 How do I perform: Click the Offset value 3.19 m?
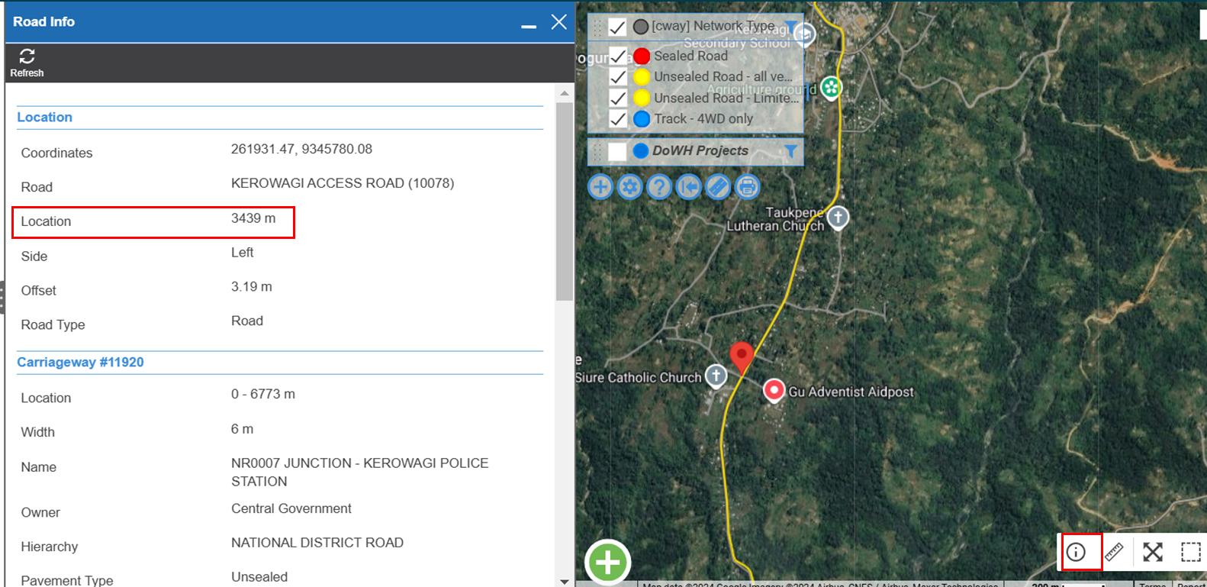252,287
